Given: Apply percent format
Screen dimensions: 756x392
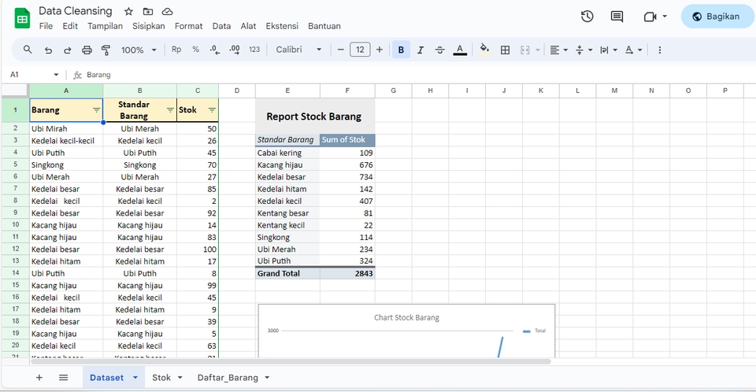Looking at the screenshot, I should (x=196, y=50).
